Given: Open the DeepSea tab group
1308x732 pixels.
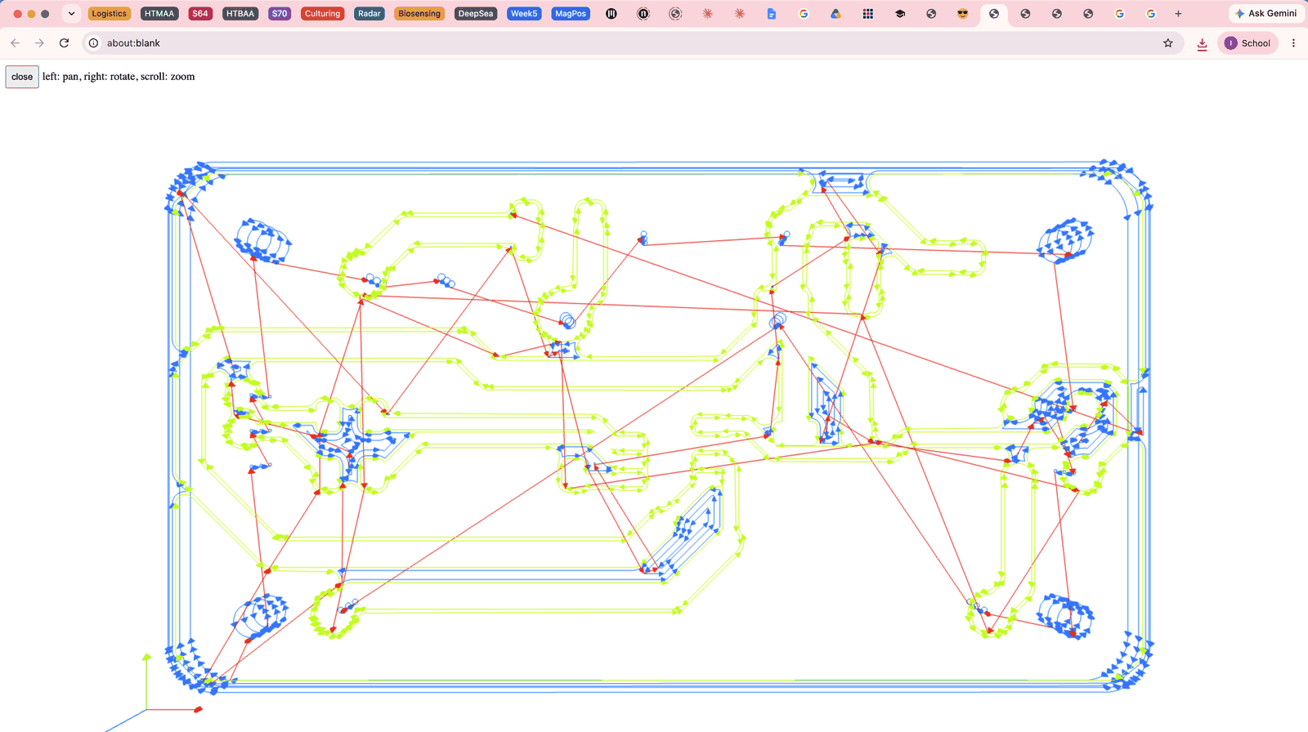Looking at the screenshot, I should (x=476, y=14).
